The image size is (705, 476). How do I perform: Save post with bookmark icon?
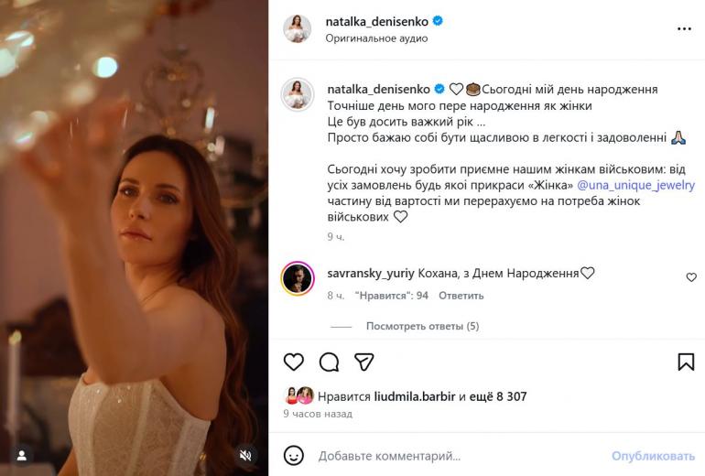click(x=686, y=362)
